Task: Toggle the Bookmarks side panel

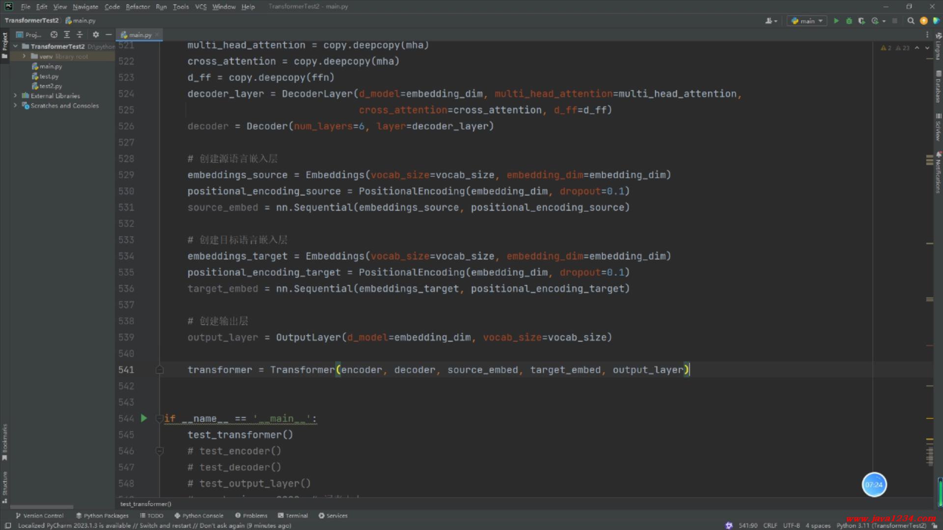Action: [5, 442]
